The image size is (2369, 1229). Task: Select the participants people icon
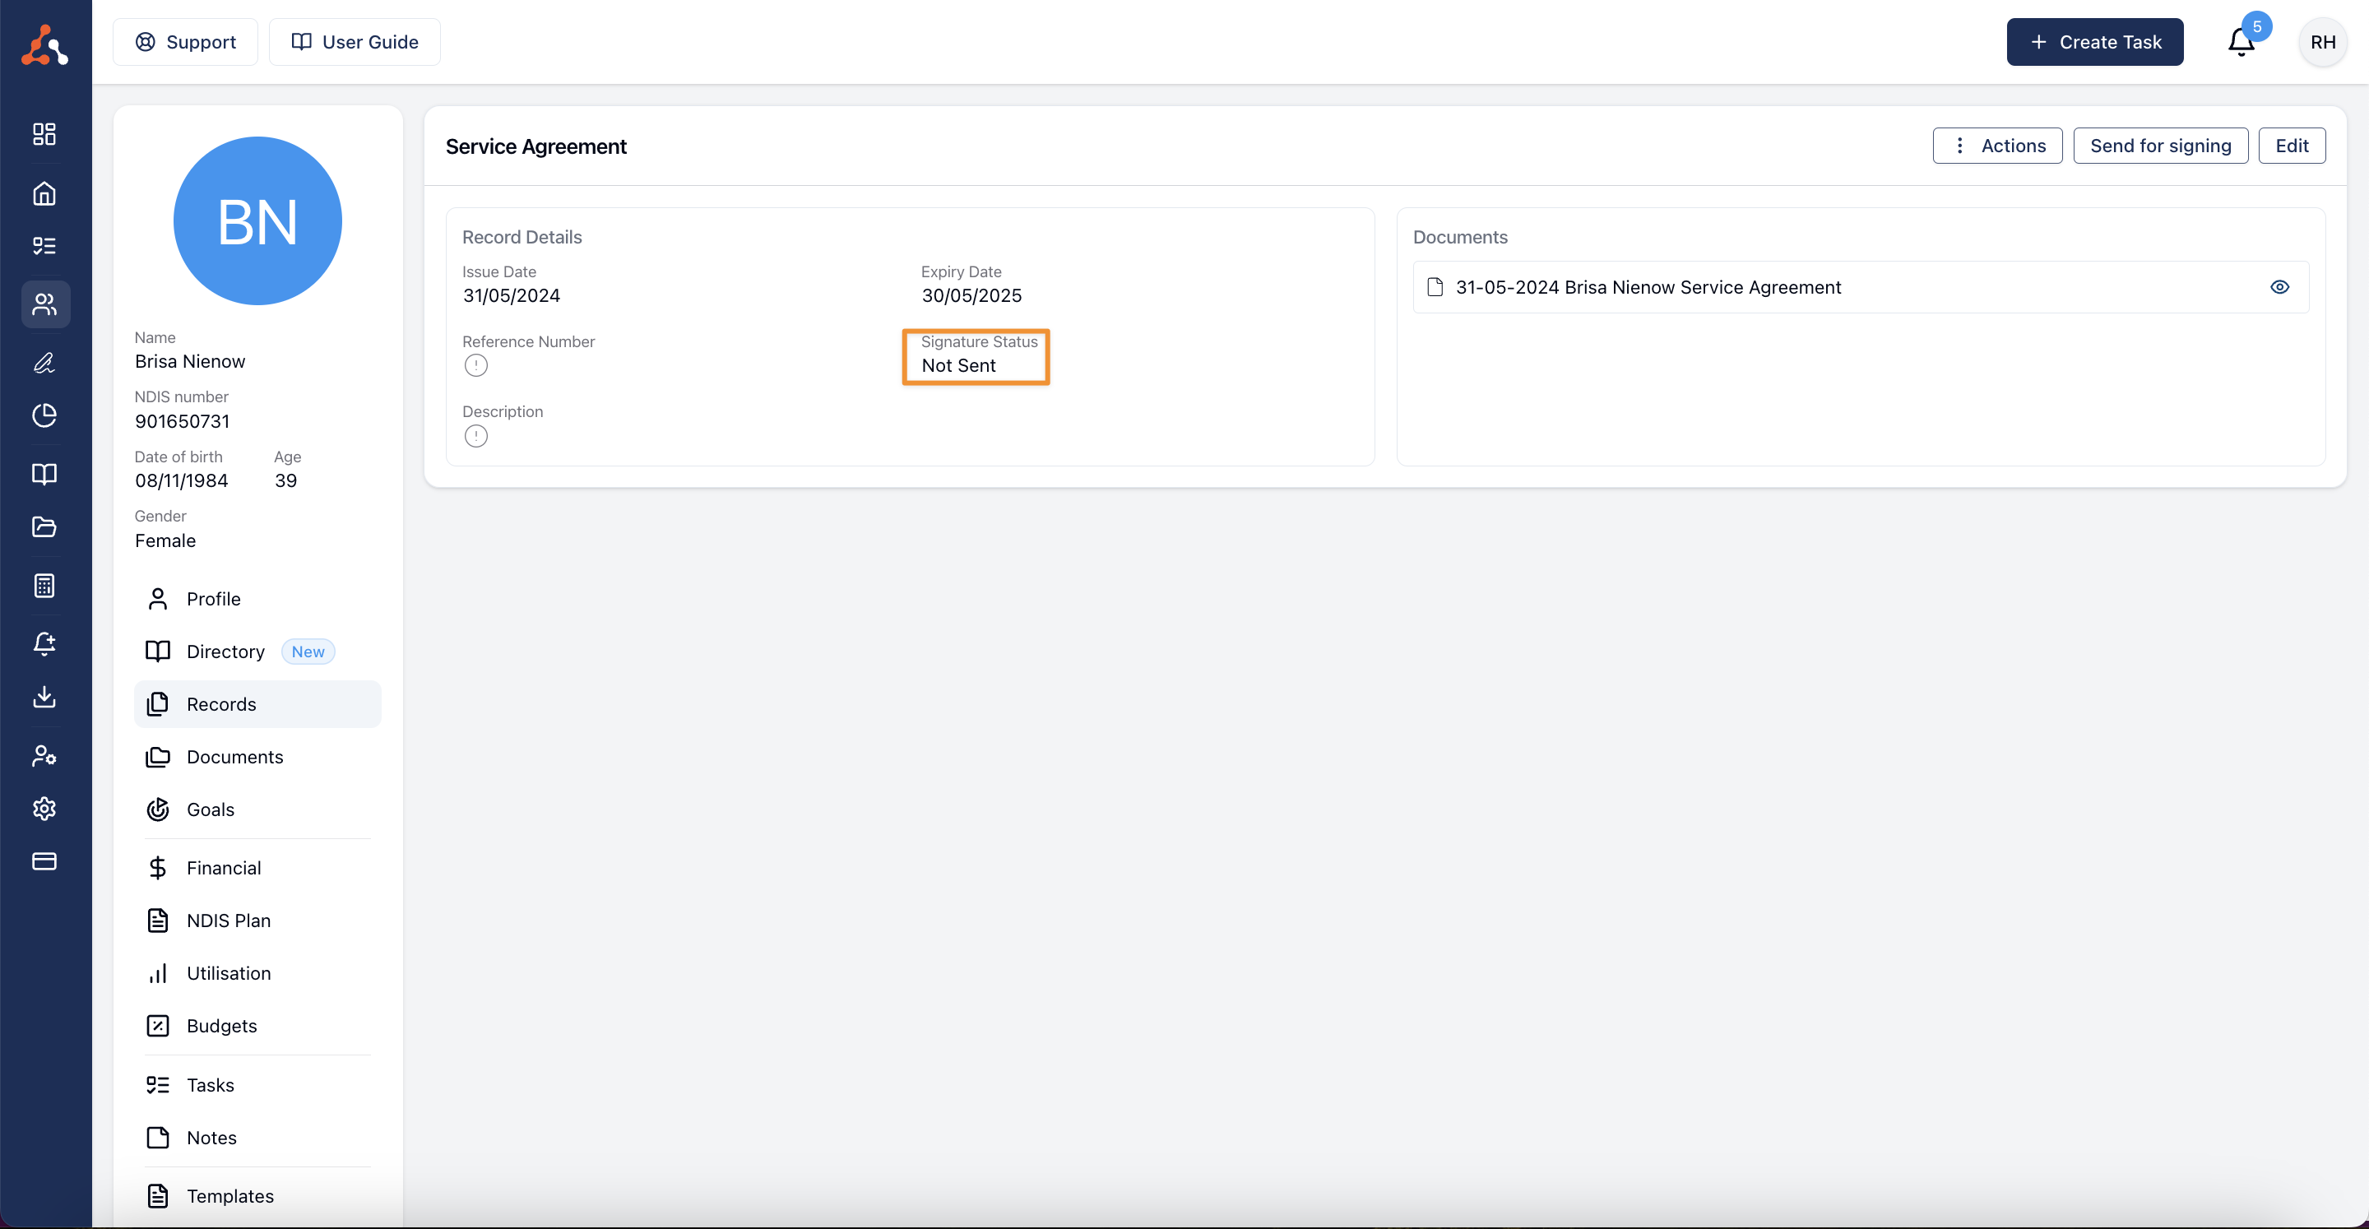click(x=45, y=304)
